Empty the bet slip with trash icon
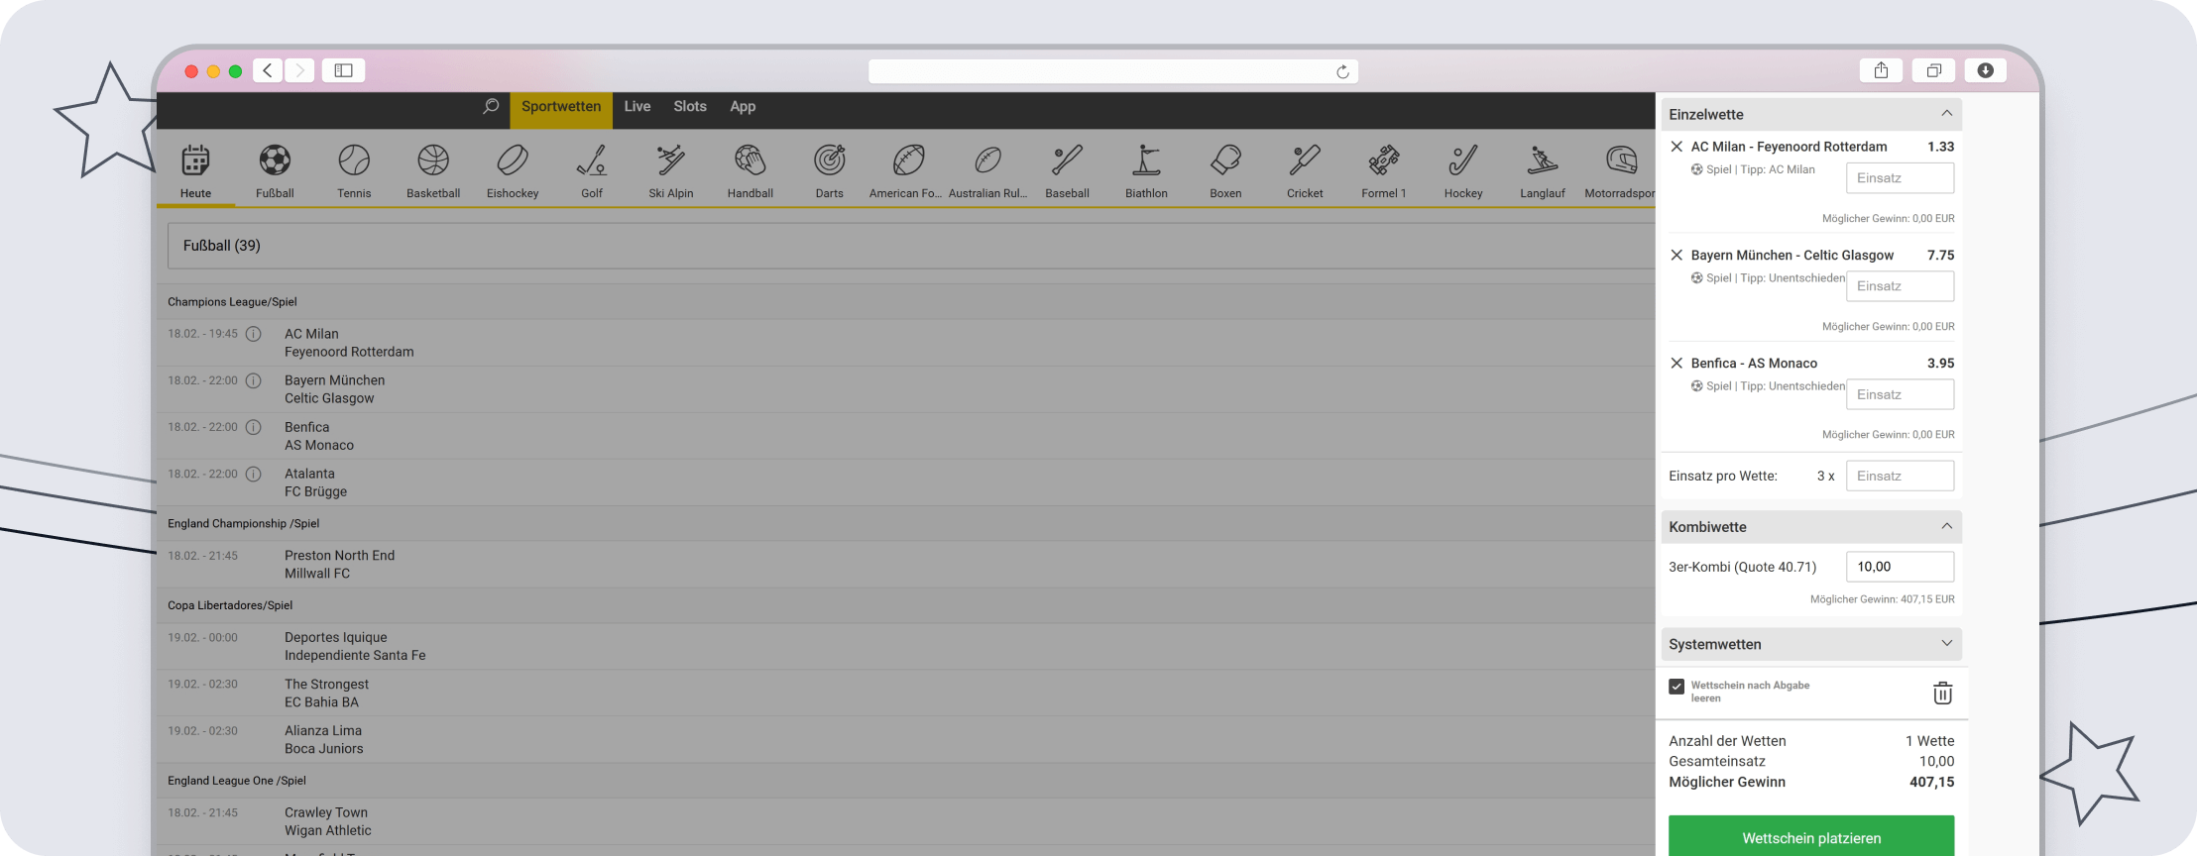Viewport: 2197px width, 856px height. (1942, 693)
